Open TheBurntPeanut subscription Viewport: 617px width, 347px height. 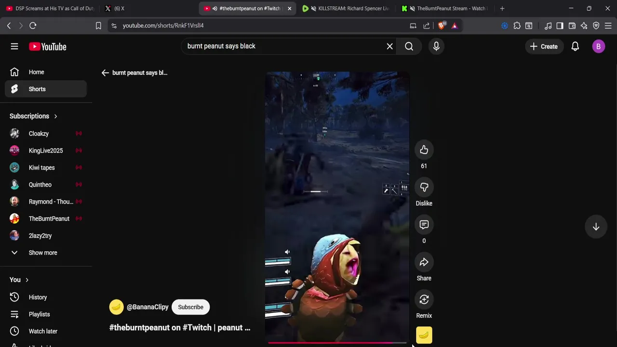(x=46, y=219)
